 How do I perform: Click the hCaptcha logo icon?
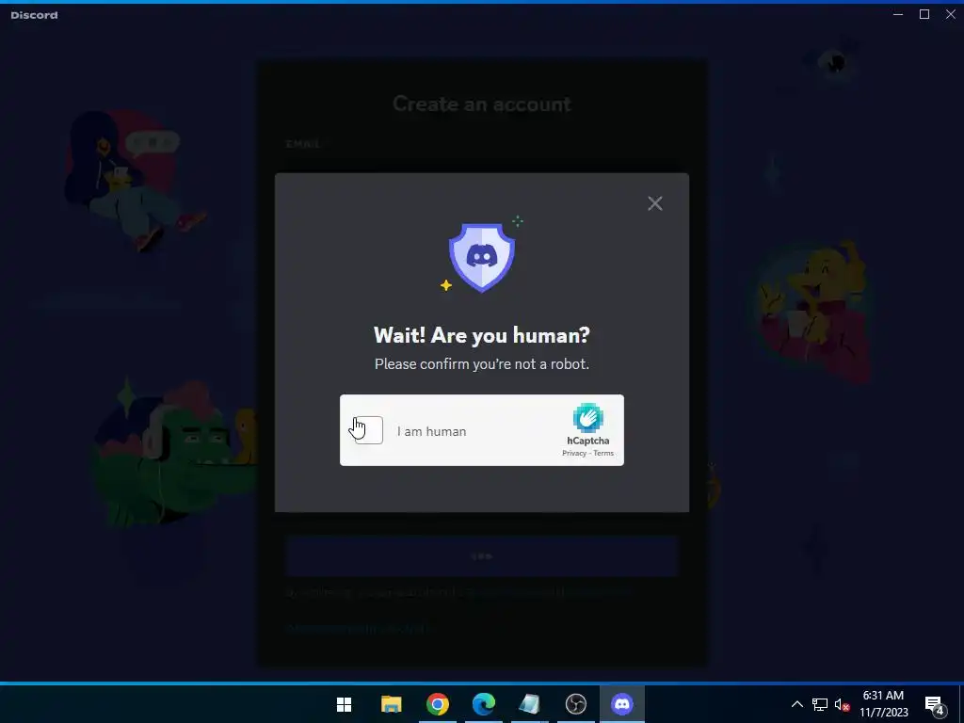588,417
